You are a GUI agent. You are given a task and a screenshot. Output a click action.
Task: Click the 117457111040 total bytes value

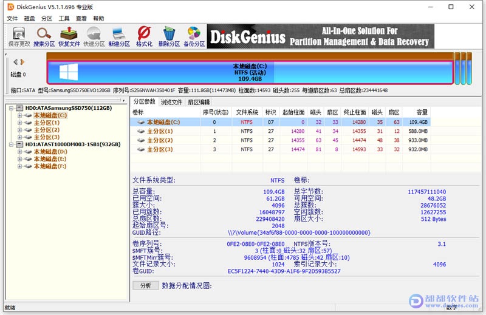point(427,192)
